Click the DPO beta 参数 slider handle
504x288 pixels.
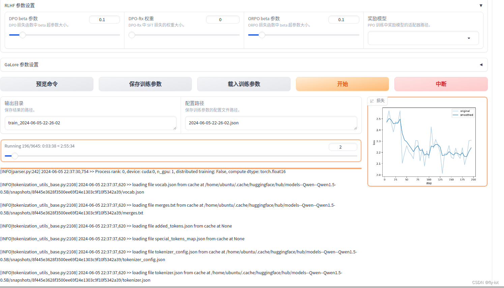point(23,35)
